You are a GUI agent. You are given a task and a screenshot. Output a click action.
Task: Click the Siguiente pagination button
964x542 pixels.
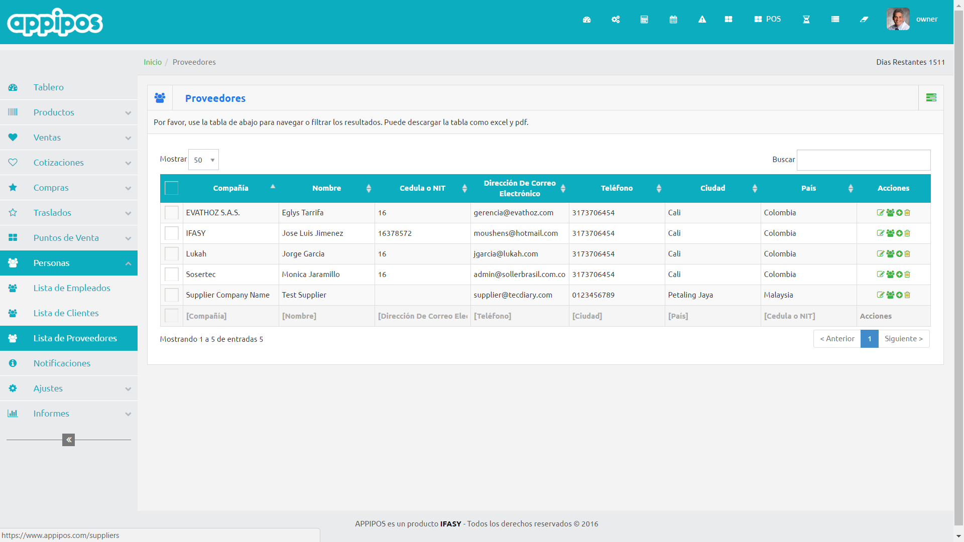click(903, 339)
